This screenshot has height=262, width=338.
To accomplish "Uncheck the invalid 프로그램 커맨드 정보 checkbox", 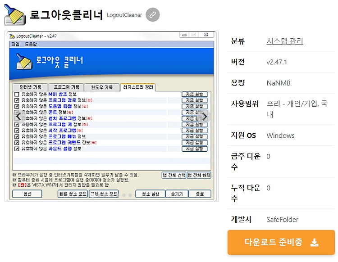I will coord(17,143).
